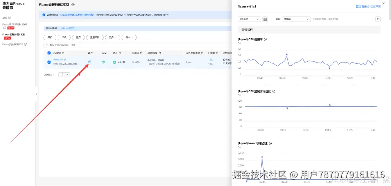Open the view more metric details link
This screenshot has width=391, height=186.
point(368,7)
